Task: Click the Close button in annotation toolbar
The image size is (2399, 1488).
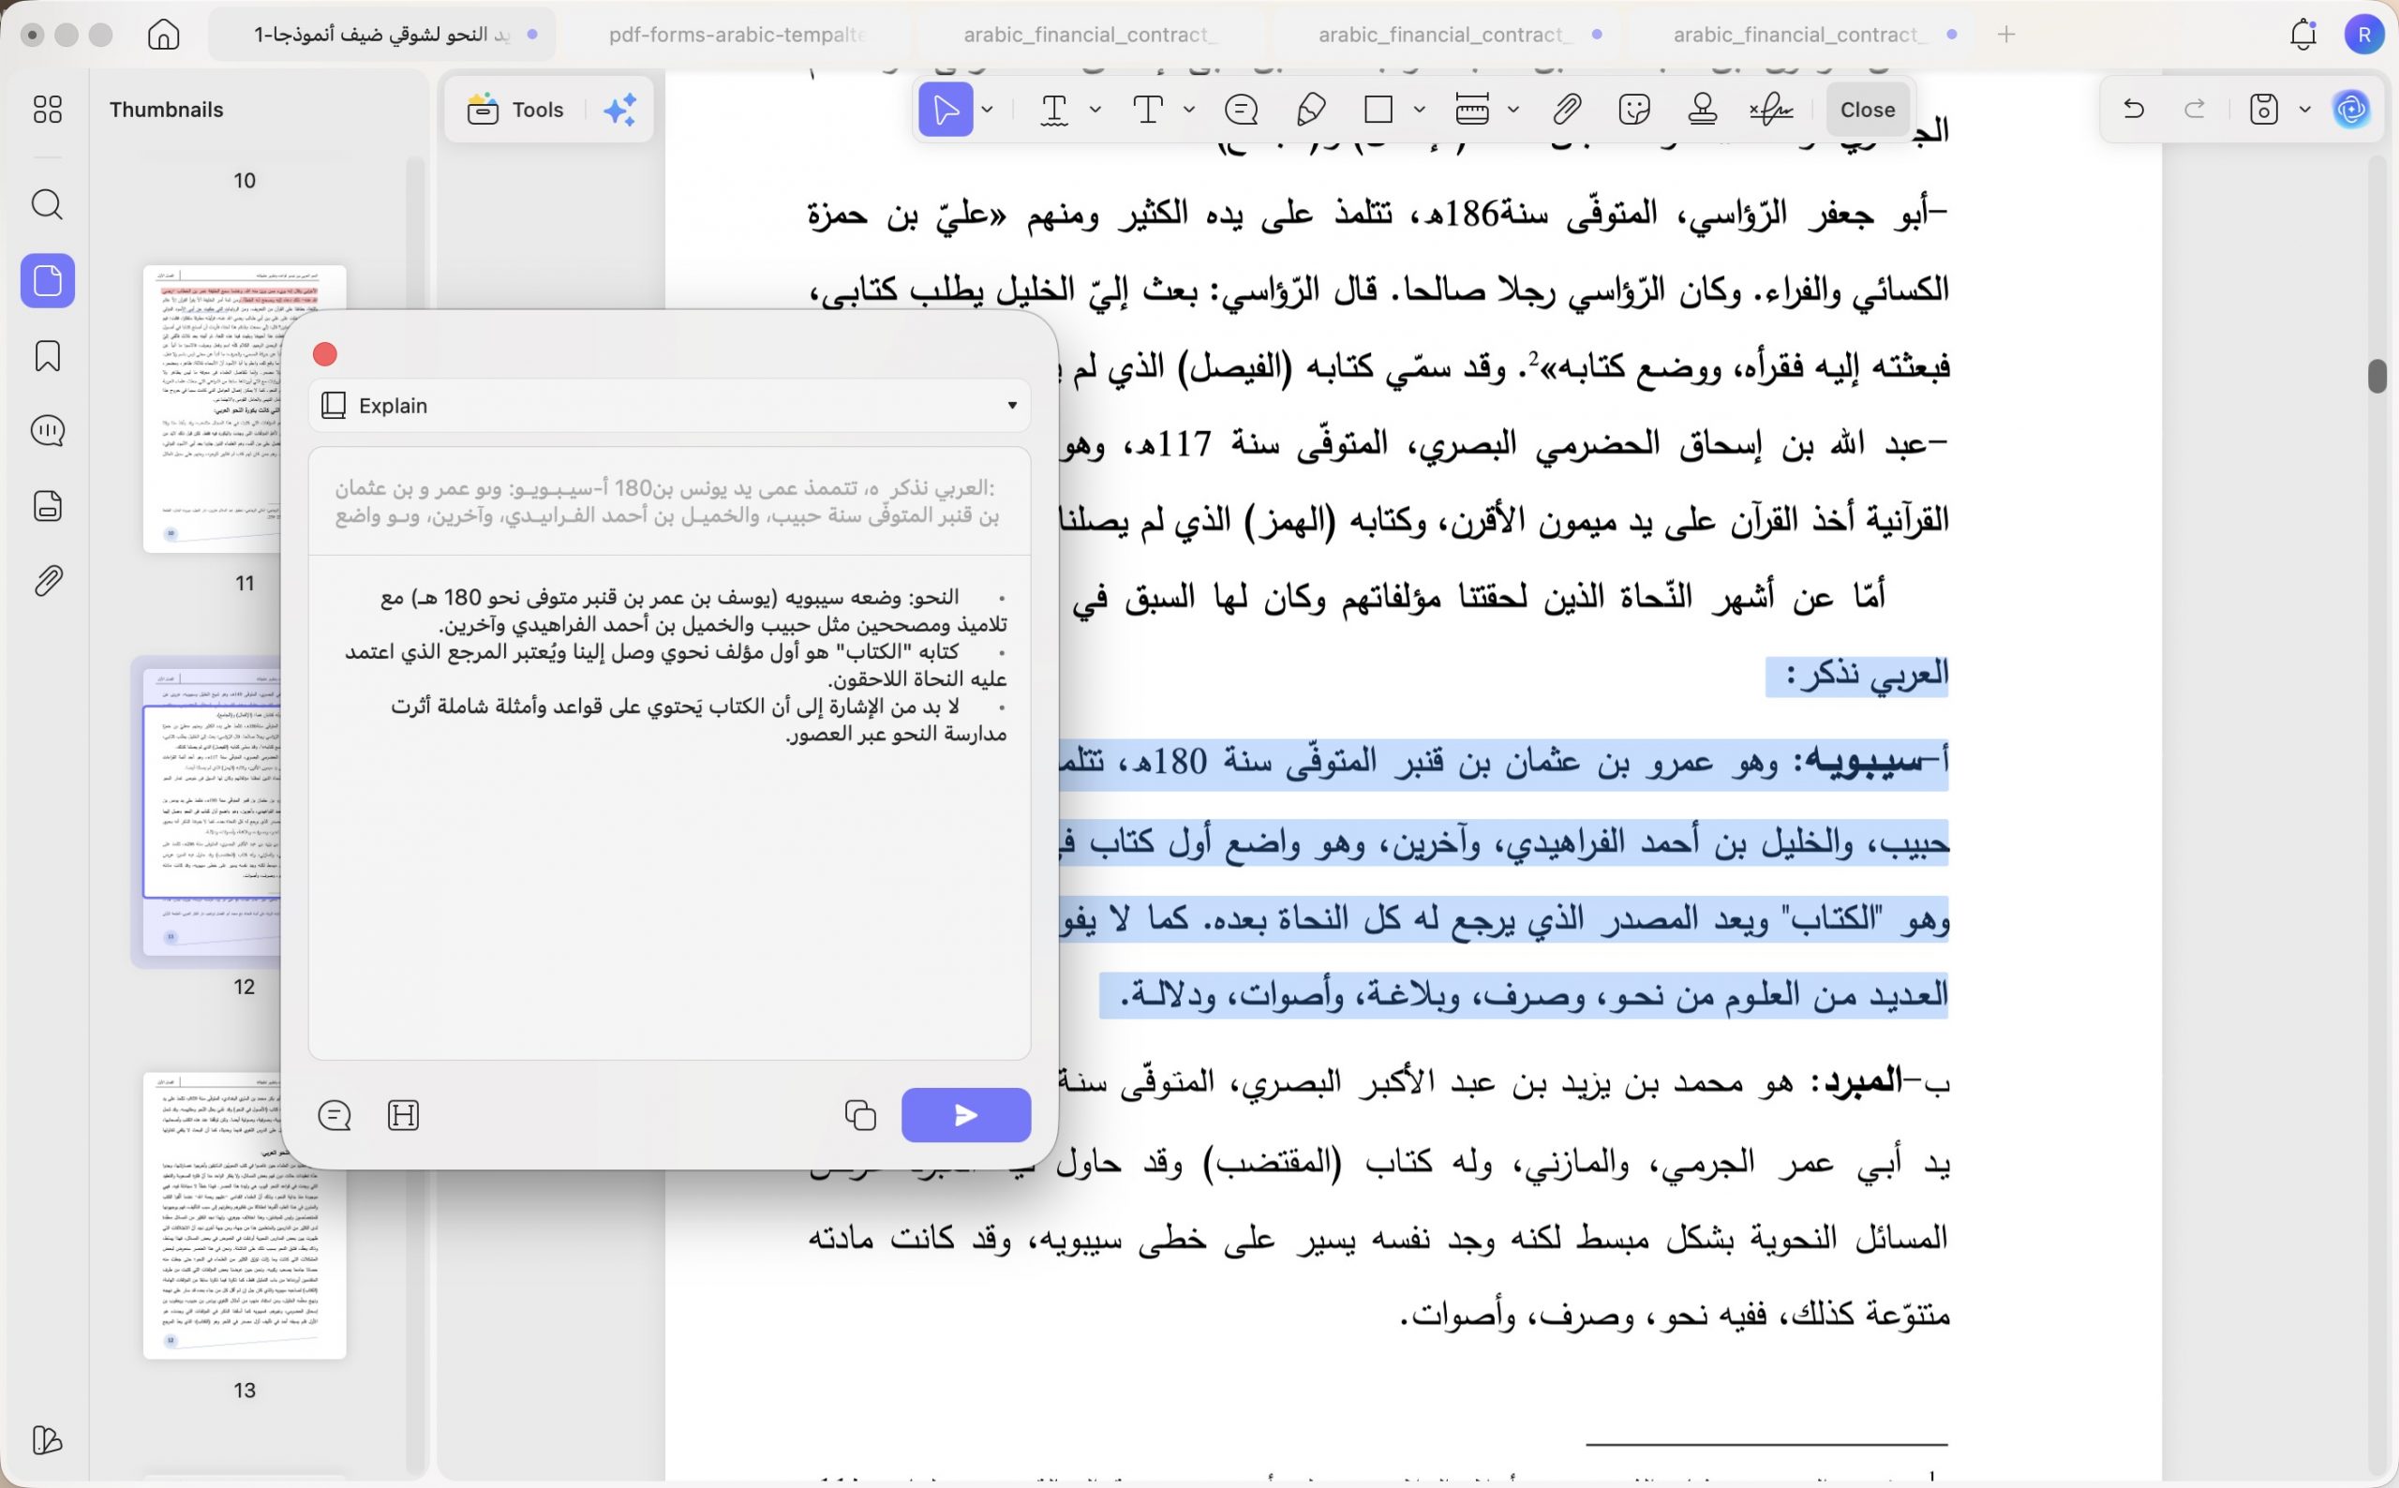Action: tap(1867, 110)
